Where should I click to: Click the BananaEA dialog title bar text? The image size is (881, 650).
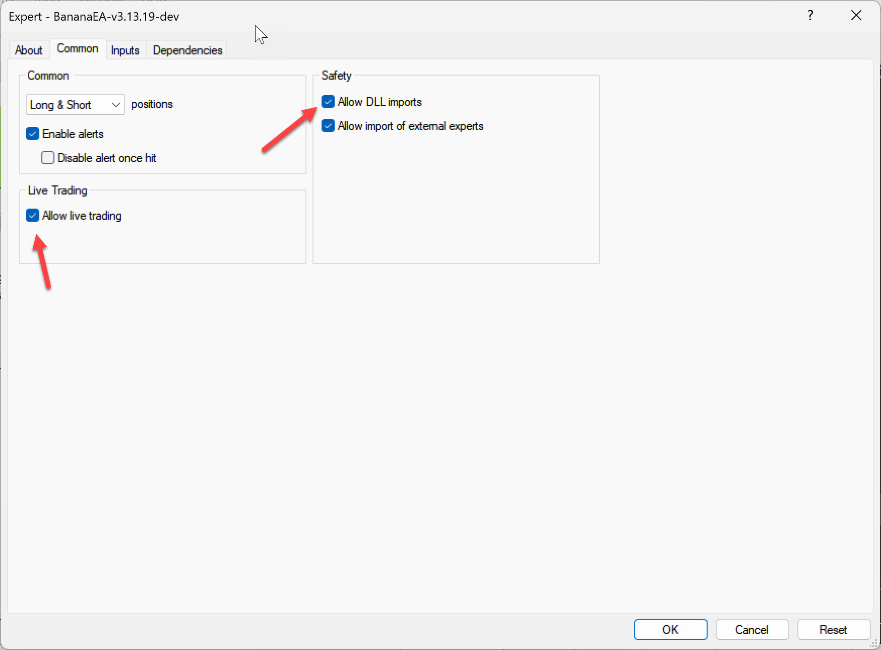tap(94, 17)
